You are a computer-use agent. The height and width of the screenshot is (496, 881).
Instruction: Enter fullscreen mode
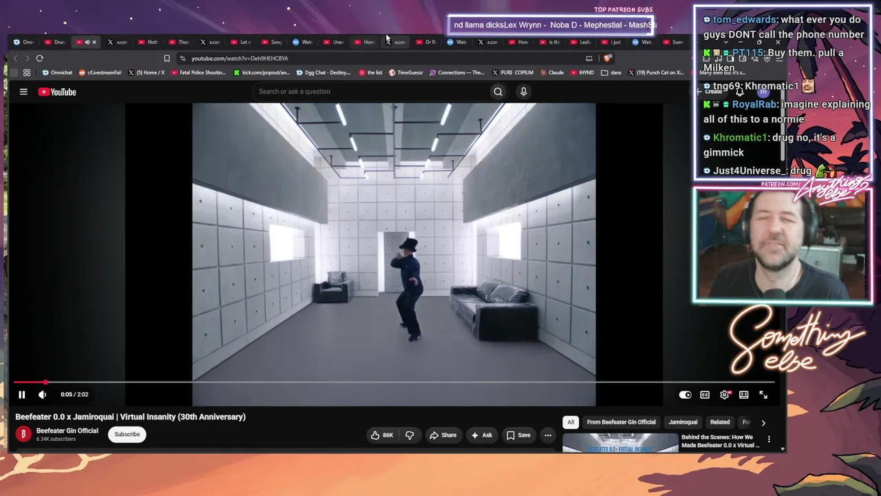click(x=763, y=395)
